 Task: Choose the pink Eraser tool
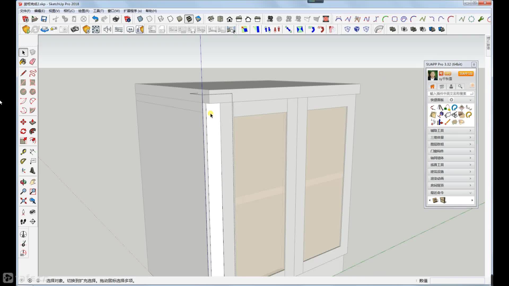(33, 62)
